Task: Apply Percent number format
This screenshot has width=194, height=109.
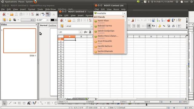Action: click(164, 26)
